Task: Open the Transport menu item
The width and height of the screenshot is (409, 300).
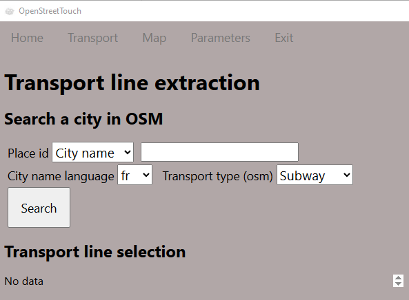Action: pos(93,38)
